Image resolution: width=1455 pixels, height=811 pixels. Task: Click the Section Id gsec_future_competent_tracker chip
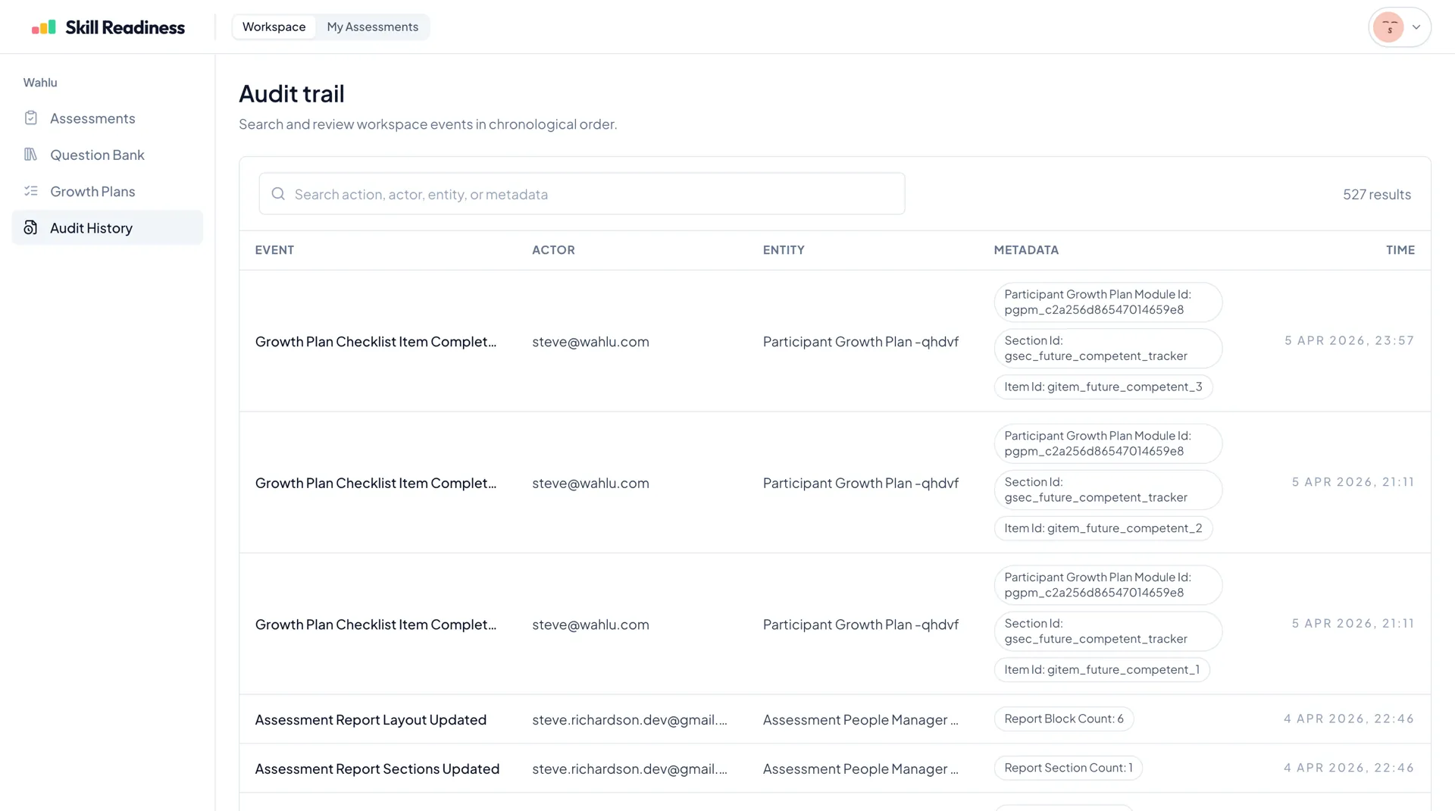1107,348
